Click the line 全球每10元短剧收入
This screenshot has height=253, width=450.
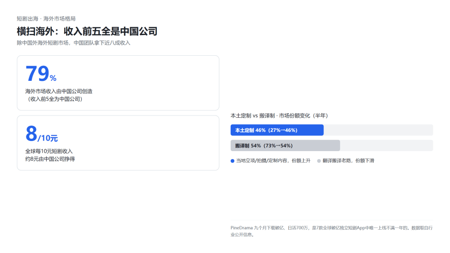(x=49, y=151)
